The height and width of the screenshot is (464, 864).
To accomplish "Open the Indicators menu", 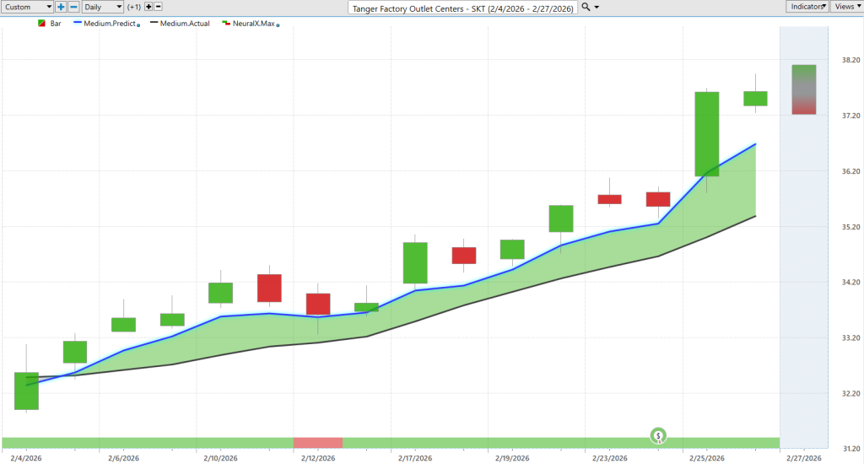I will click(807, 7).
